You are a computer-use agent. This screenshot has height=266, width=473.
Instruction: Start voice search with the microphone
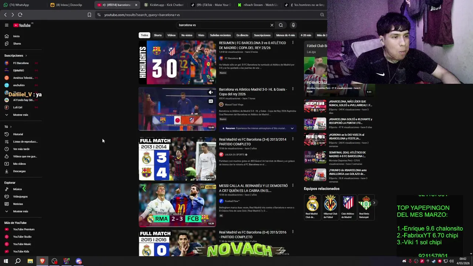(293, 25)
